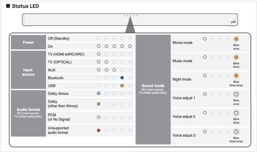The height and width of the screenshot is (152, 257).
Task: Click the TV (OPTICAL) row label
Action: point(60,62)
